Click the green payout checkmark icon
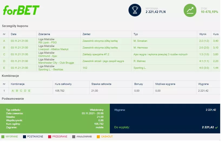This screenshot has height=142, width=221. click(x=216, y=127)
